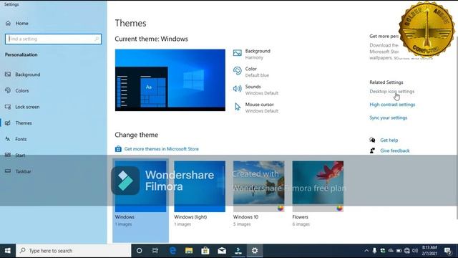Open Microsoft Store from the taskbar
Screen dimensions: 458x258
[x=205, y=251]
